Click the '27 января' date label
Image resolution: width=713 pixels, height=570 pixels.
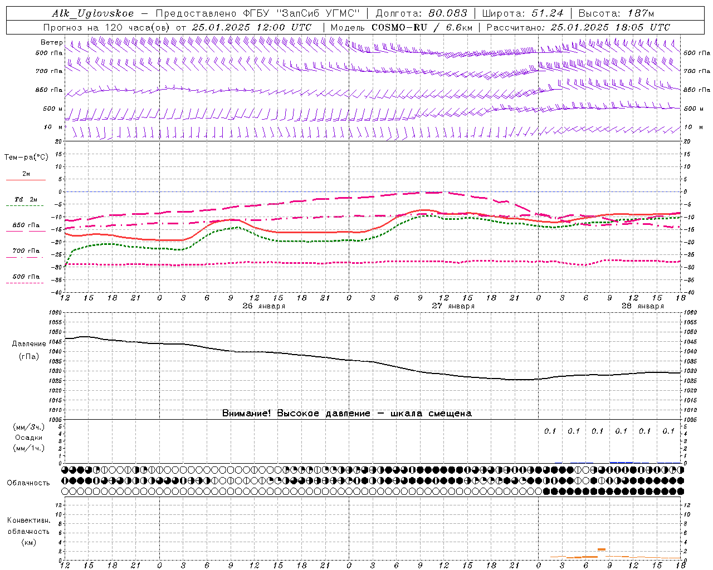(453, 306)
